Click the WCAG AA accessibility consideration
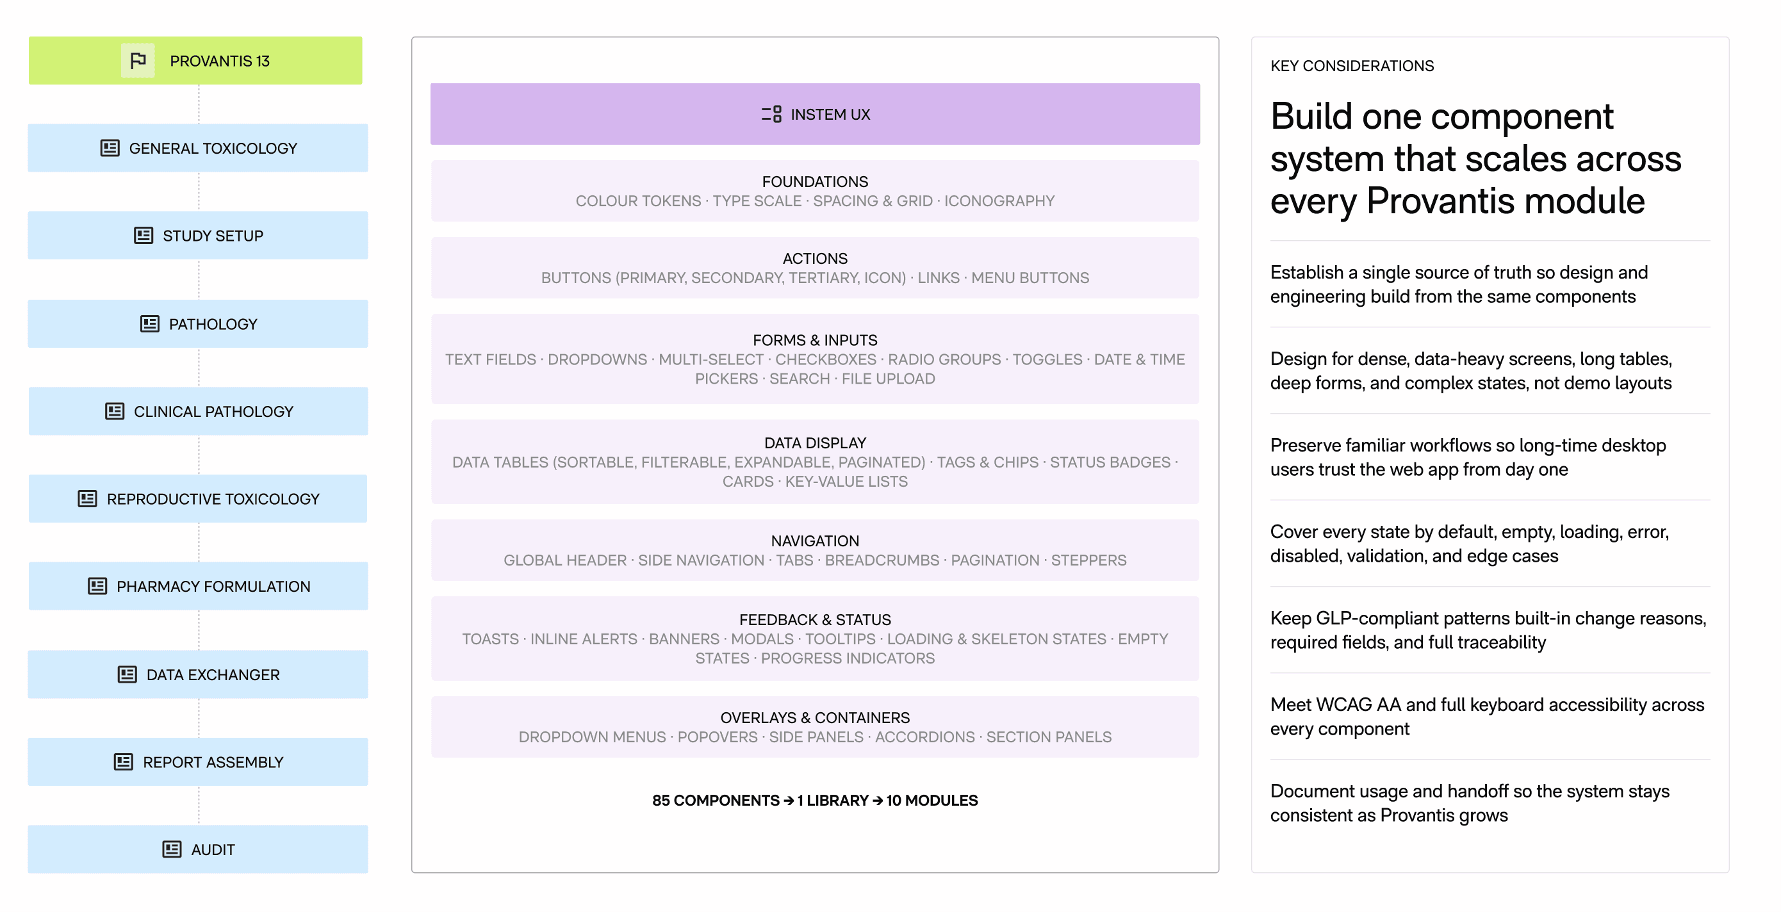1781x912 pixels. tap(1487, 716)
